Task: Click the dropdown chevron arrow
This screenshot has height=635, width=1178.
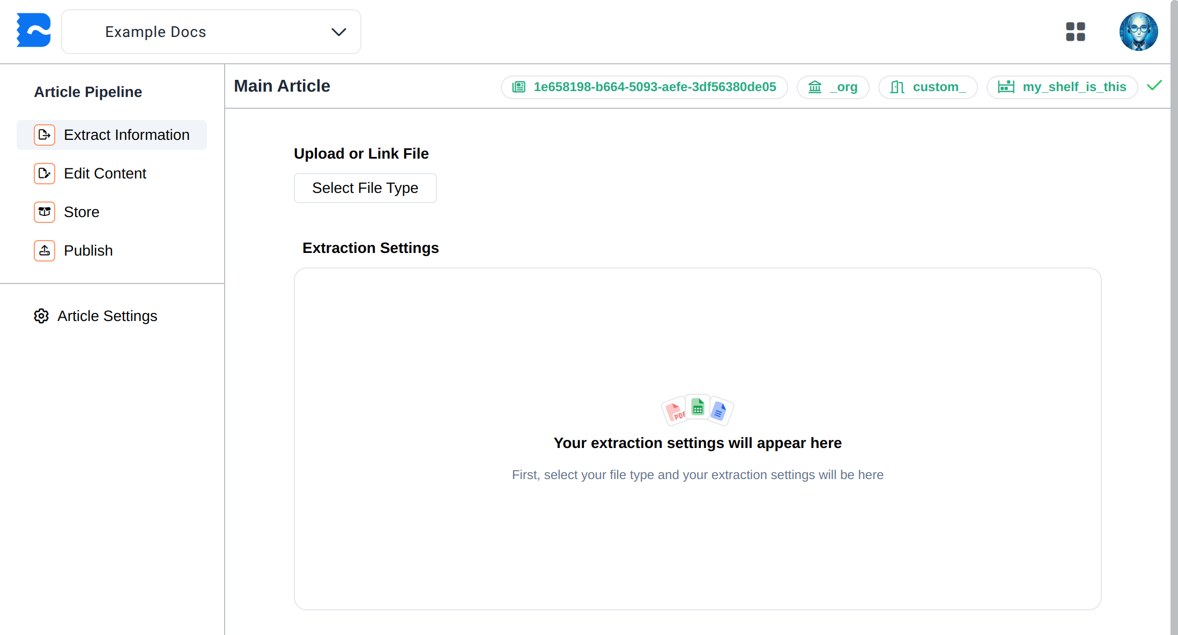Action: click(x=338, y=32)
